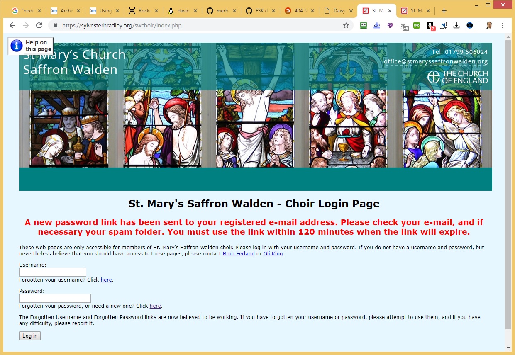Switch to the 'Rocke' tab
Viewport: 515px width, 355px height.
coord(143,11)
